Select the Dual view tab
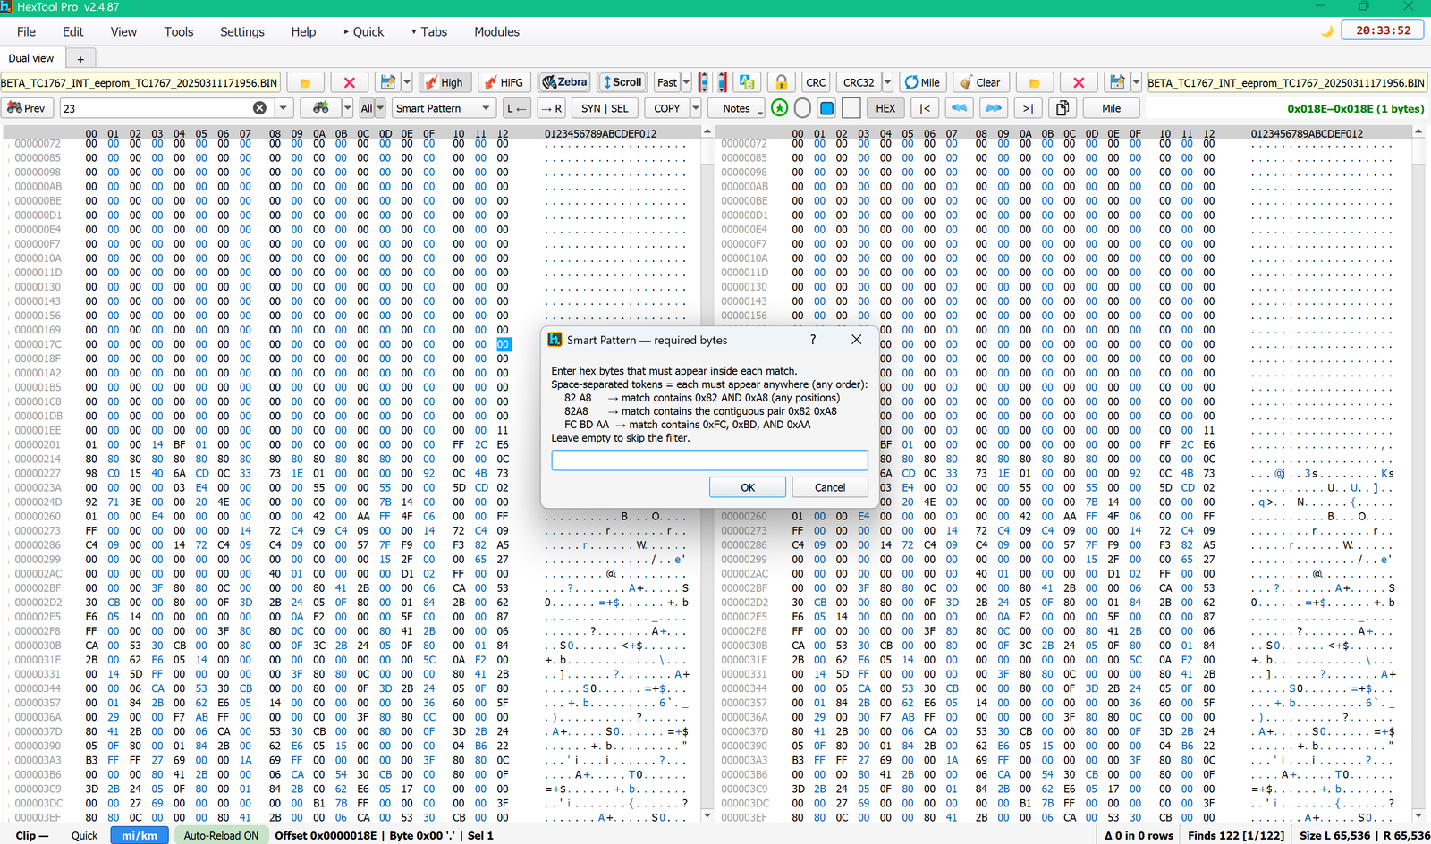This screenshot has width=1431, height=844. [x=31, y=58]
